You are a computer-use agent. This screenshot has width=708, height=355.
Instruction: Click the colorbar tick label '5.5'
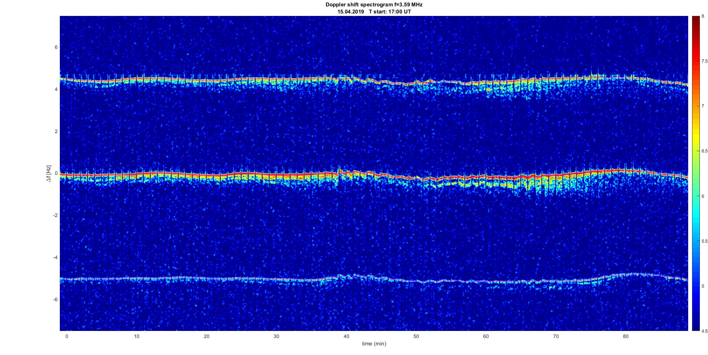pos(704,241)
